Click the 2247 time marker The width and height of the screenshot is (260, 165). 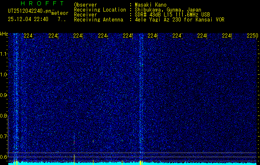[x=177, y=36]
